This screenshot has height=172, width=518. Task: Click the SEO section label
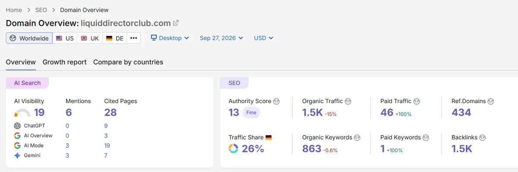(x=234, y=83)
